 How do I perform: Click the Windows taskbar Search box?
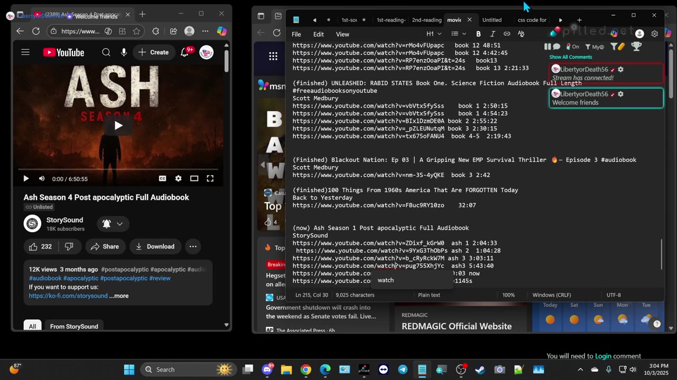188,369
